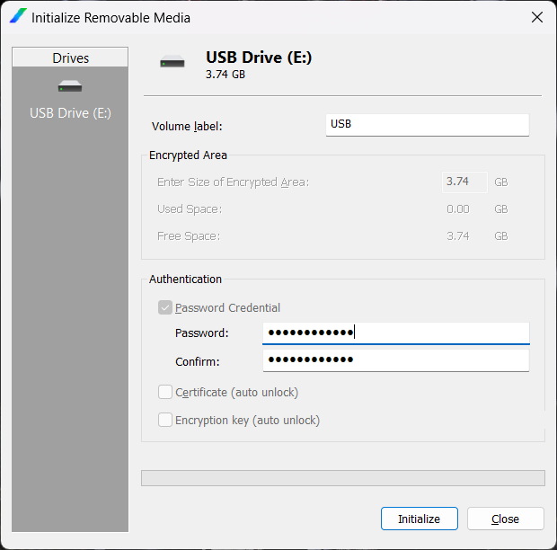557x550 pixels.
Task: Click the 'USB Drive (E:)' bold heading
Action: pos(259,58)
